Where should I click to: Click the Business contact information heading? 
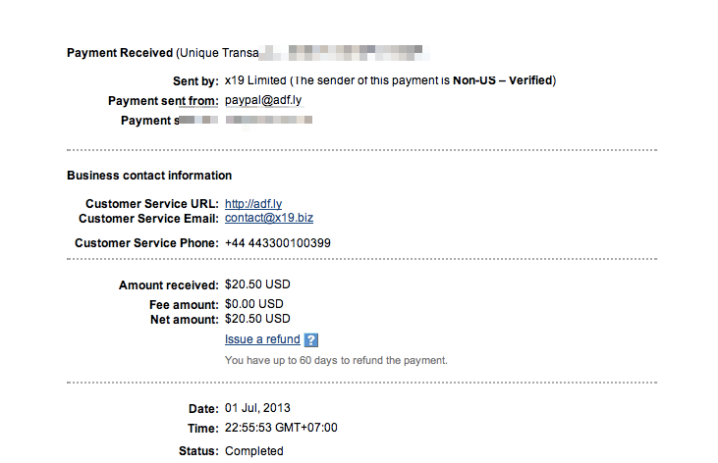click(149, 176)
